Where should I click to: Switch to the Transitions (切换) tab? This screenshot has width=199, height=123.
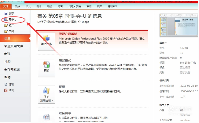[50, 6]
